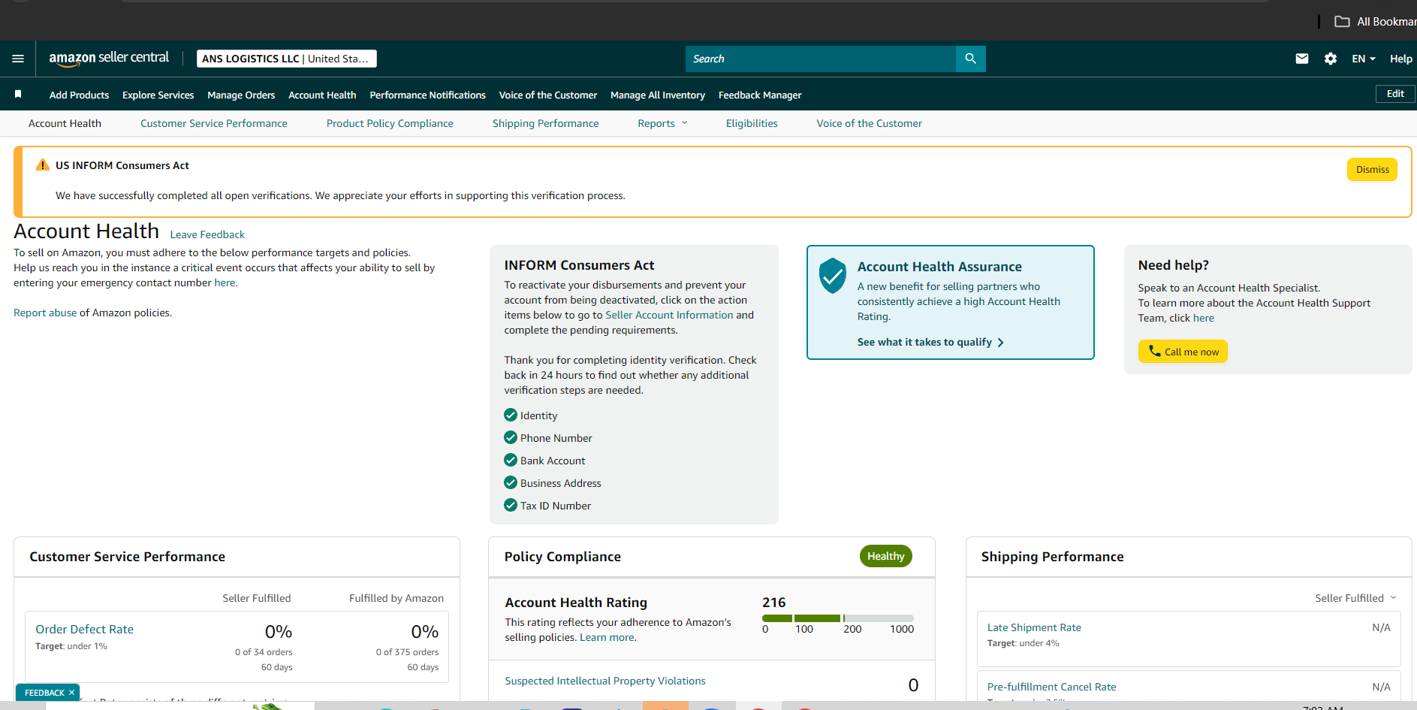The width and height of the screenshot is (1417, 710).
Task: Click the Call me now button
Action: (x=1183, y=352)
